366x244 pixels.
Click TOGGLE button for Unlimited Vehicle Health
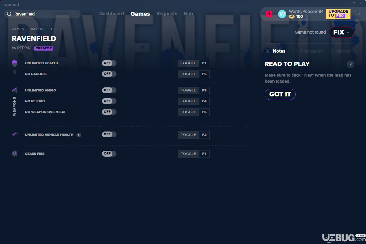tap(189, 135)
